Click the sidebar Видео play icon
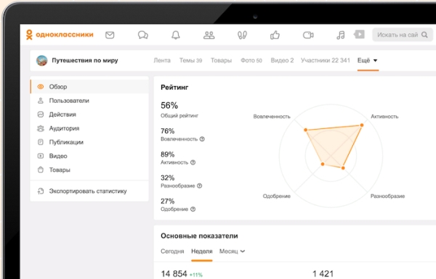The height and width of the screenshot is (279, 436). tap(41, 156)
